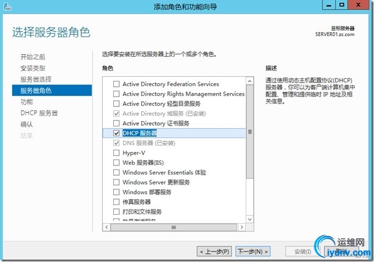Viewport: 374px width, 262px height.
Task: Select DNS 服务器 (已安装) row
Action: 149,143
